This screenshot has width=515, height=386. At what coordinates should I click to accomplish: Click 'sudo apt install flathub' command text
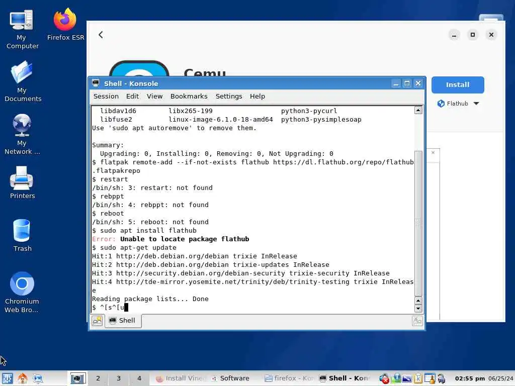[148, 231]
